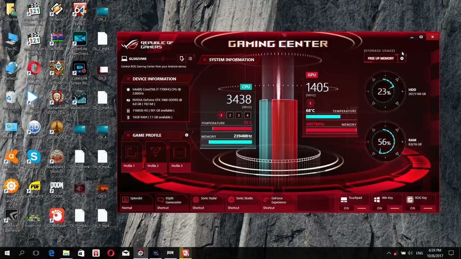
Task: Open Sims 3 Launcher desktop icon
Action: tap(57, 73)
